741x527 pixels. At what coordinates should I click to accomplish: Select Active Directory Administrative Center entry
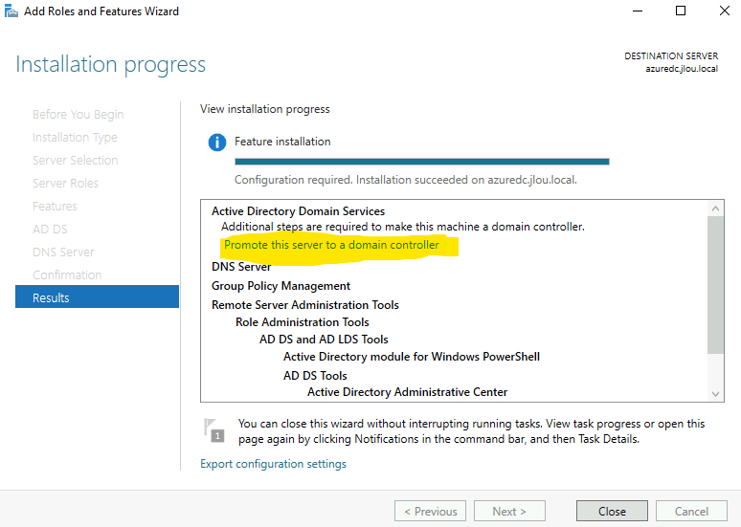point(408,392)
